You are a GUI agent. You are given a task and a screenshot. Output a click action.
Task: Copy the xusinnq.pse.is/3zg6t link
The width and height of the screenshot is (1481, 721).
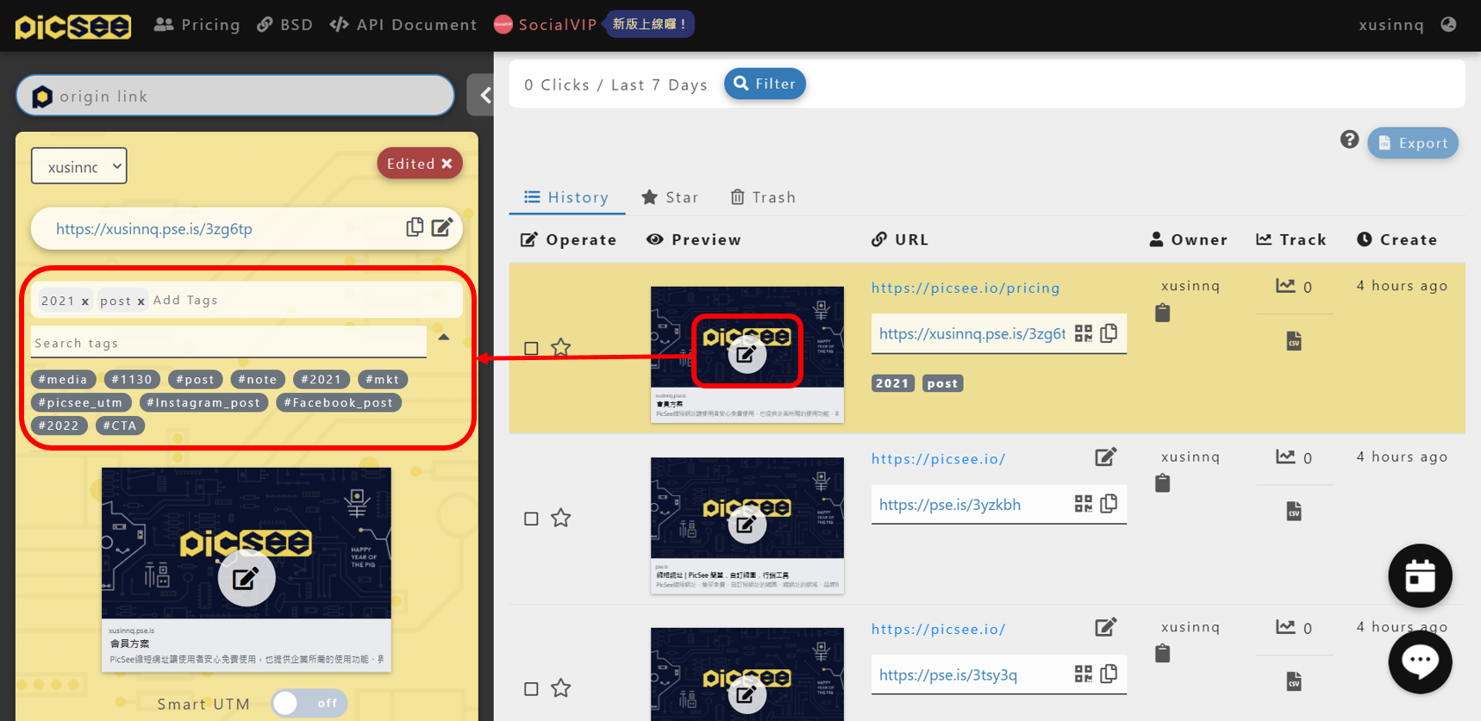click(x=1109, y=333)
